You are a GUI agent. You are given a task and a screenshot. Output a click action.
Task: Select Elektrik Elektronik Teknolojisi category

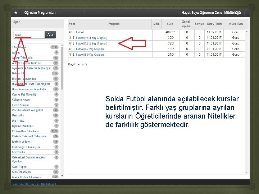point(30,136)
